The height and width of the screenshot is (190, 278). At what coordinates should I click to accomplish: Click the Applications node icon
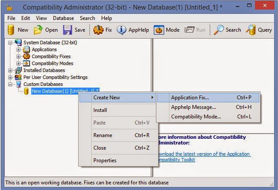[x=26, y=49]
